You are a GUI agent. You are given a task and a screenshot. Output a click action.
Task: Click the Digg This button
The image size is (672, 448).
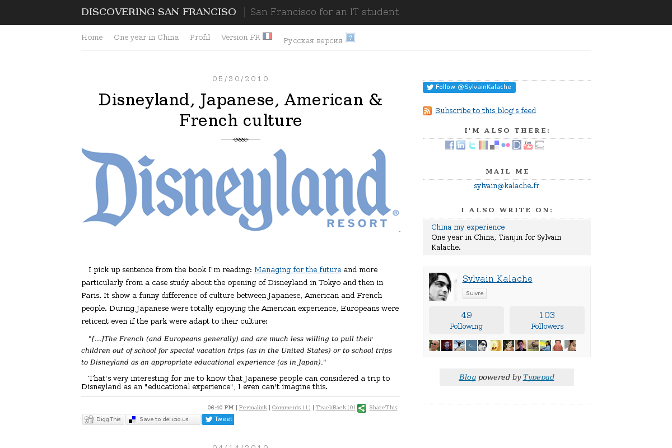tap(103, 419)
